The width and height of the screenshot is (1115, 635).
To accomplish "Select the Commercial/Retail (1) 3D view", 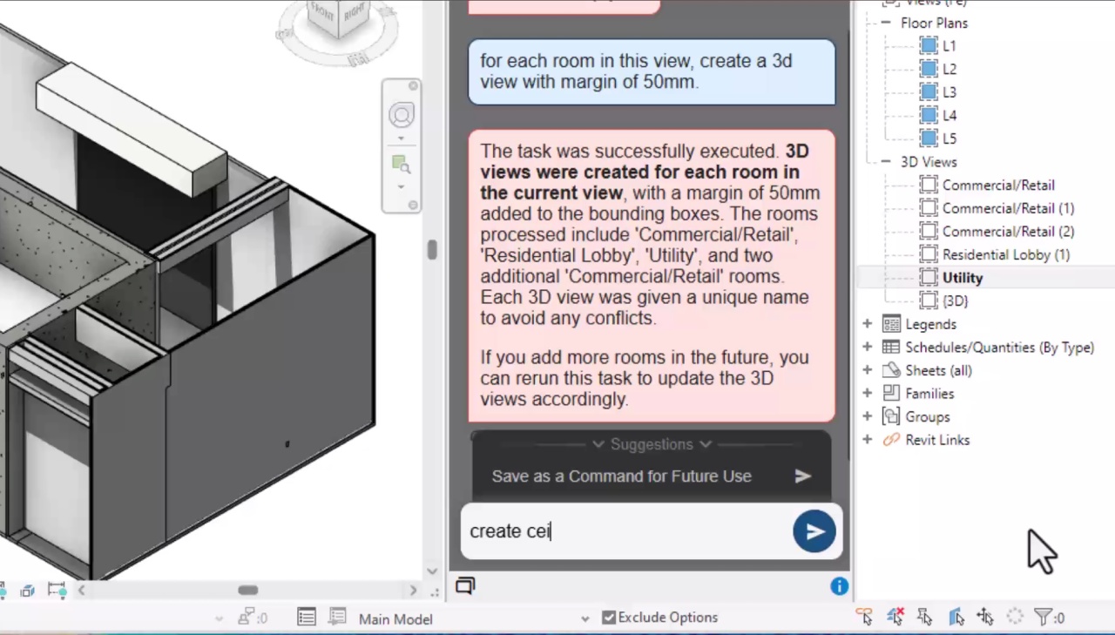I will click(1008, 208).
